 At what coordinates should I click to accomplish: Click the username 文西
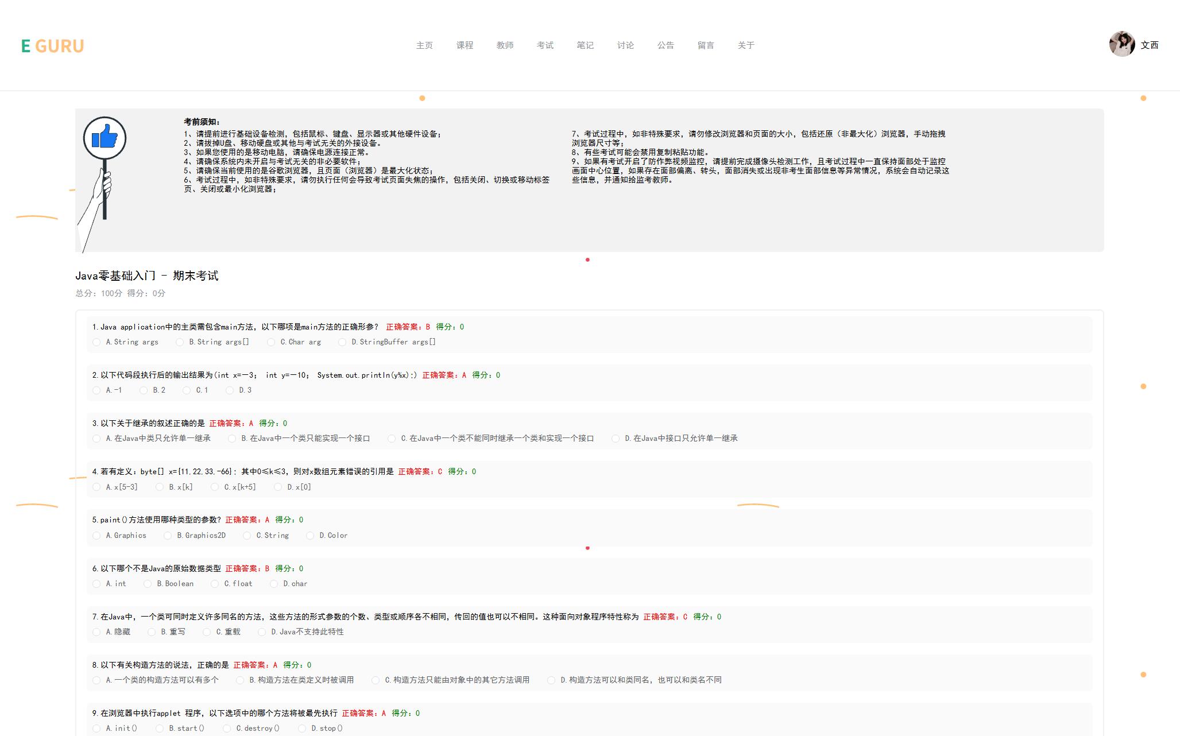pyautogui.click(x=1149, y=45)
